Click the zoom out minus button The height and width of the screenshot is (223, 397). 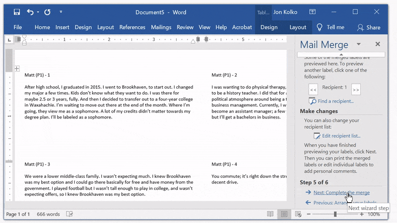coord(308,214)
